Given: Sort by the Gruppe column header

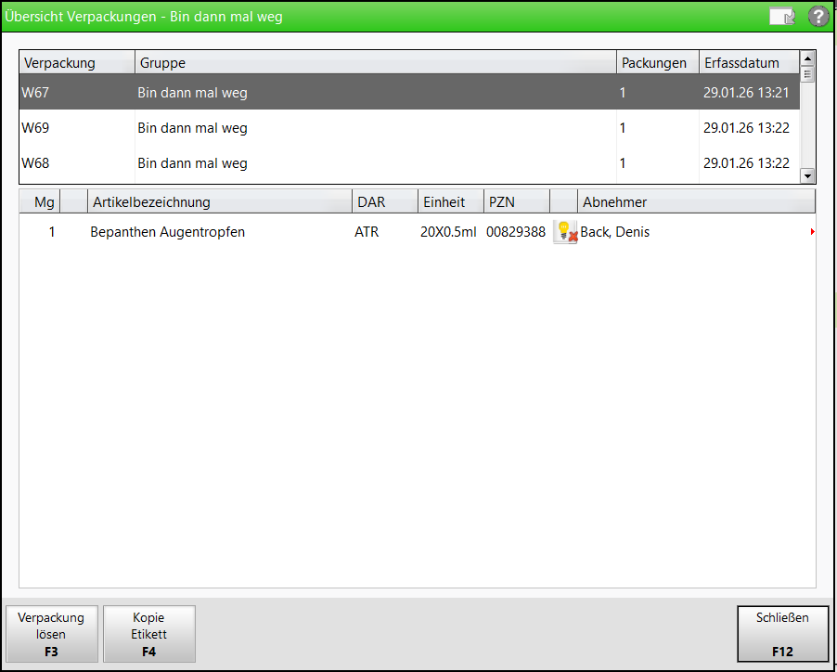Looking at the screenshot, I should click(376, 63).
